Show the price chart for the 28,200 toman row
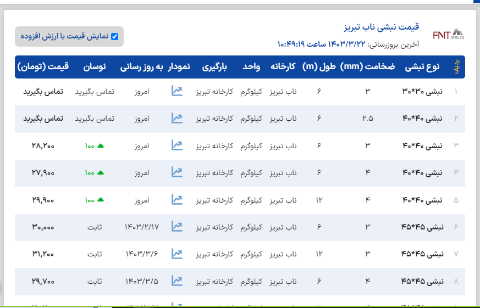 click(x=176, y=145)
